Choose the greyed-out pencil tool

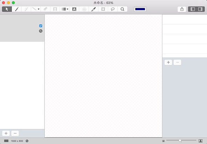(x=26, y=9)
